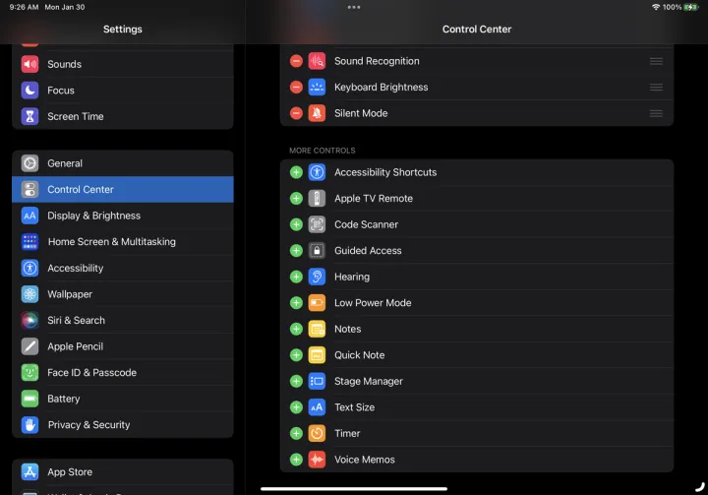Remove Silent Mode using red minus button

[296, 113]
